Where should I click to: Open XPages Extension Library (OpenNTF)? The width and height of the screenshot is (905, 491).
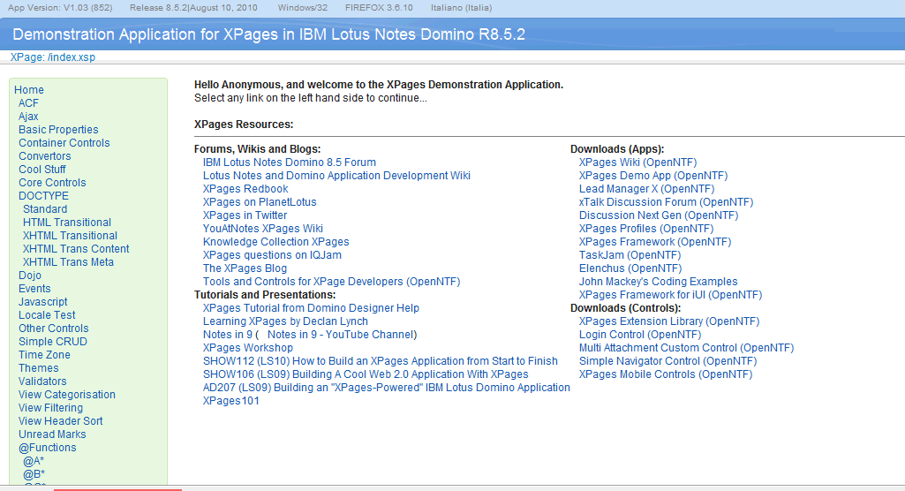(669, 322)
